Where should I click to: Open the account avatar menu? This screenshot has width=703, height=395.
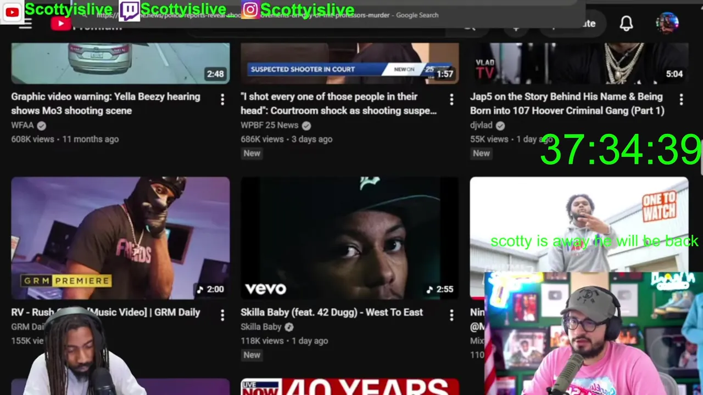coord(667,24)
